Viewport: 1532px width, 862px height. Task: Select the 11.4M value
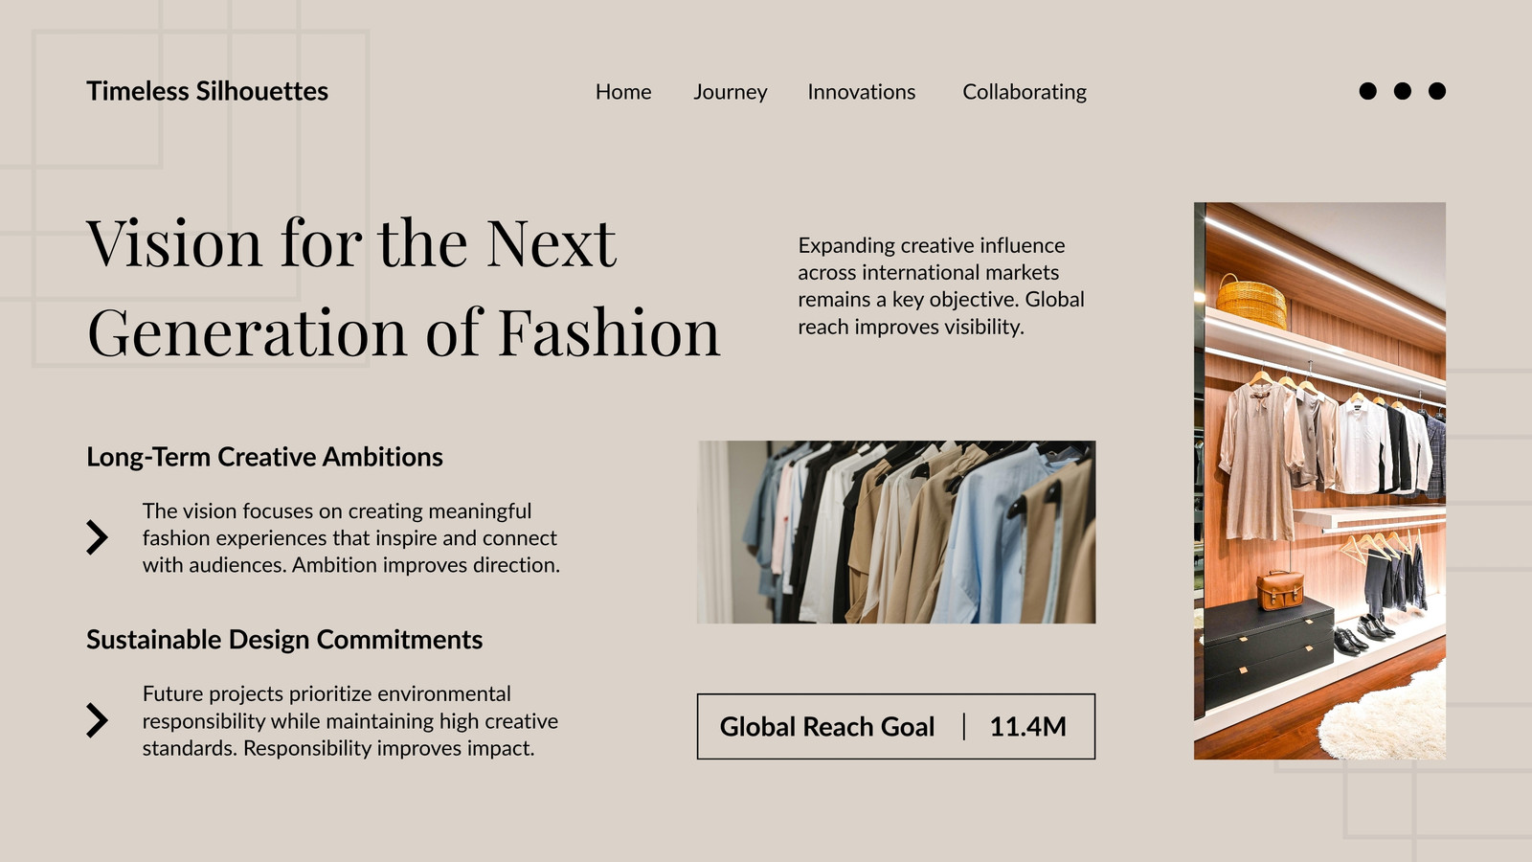[1027, 727]
